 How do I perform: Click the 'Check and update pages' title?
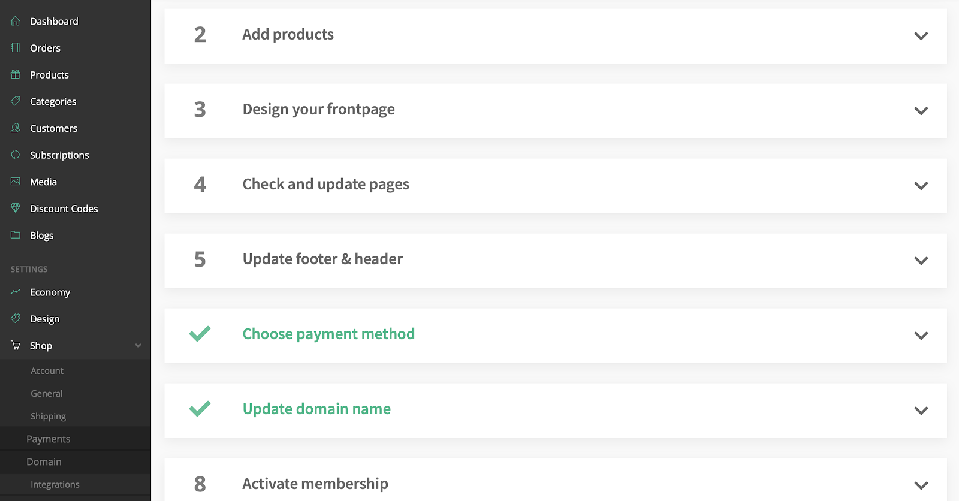click(325, 185)
